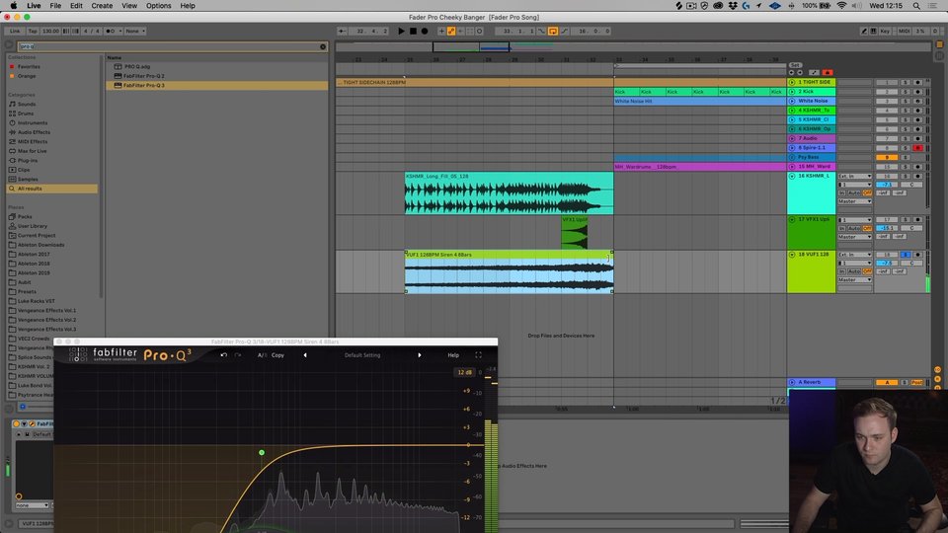Image resolution: width=948 pixels, height=533 pixels.
Task: Select FabFilter Pro-Q 2 in results
Action: (144, 76)
